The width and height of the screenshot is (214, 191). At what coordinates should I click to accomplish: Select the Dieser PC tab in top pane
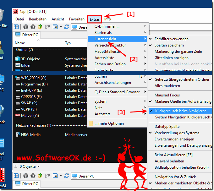click(x=27, y=35)
